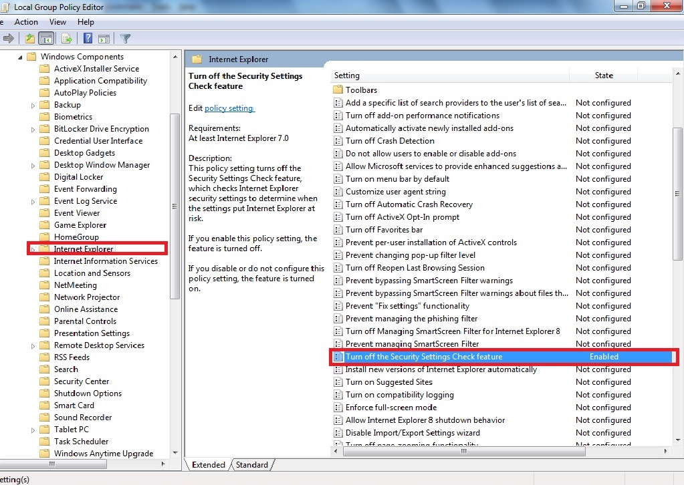Click the Toolbars folder icon in settings list
Viewport: 684px width, 485px height.
tap(338, 90)
